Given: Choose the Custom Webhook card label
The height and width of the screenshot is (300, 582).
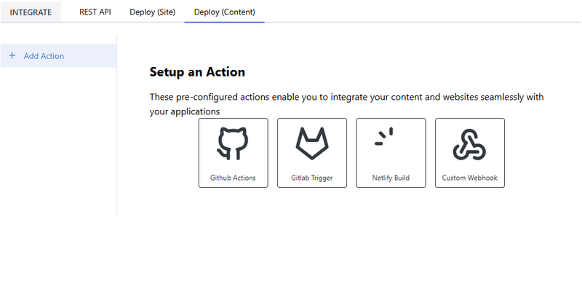Looking at the screenshot, I should coord(469,178).
